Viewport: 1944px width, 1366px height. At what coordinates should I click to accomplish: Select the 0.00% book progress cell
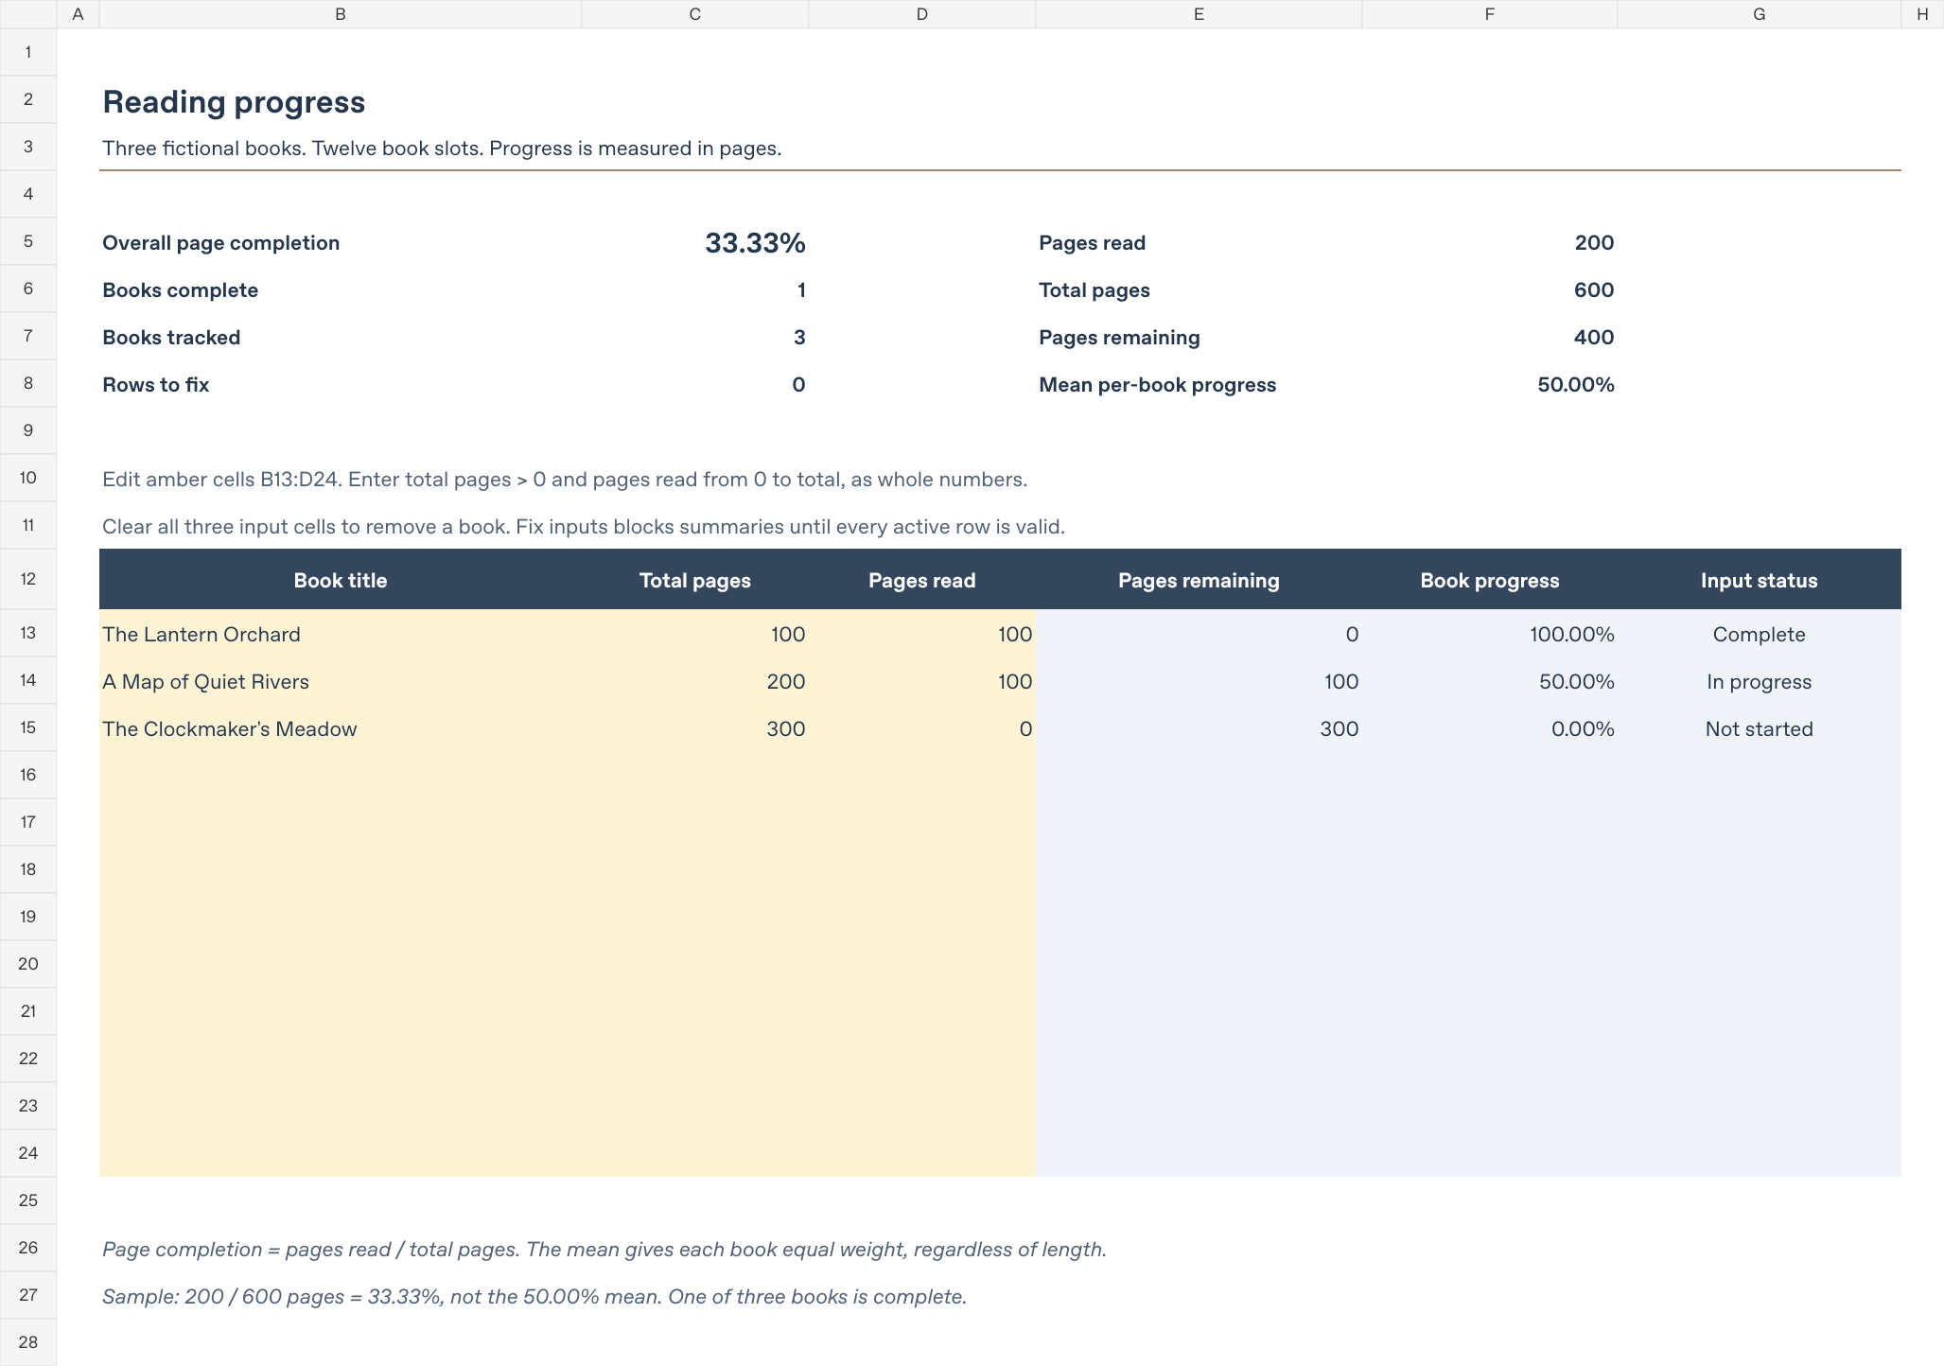[1489, 728]
